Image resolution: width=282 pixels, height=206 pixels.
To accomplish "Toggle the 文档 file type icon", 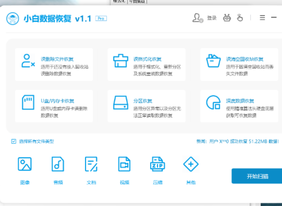I will (x=91, y=164).
